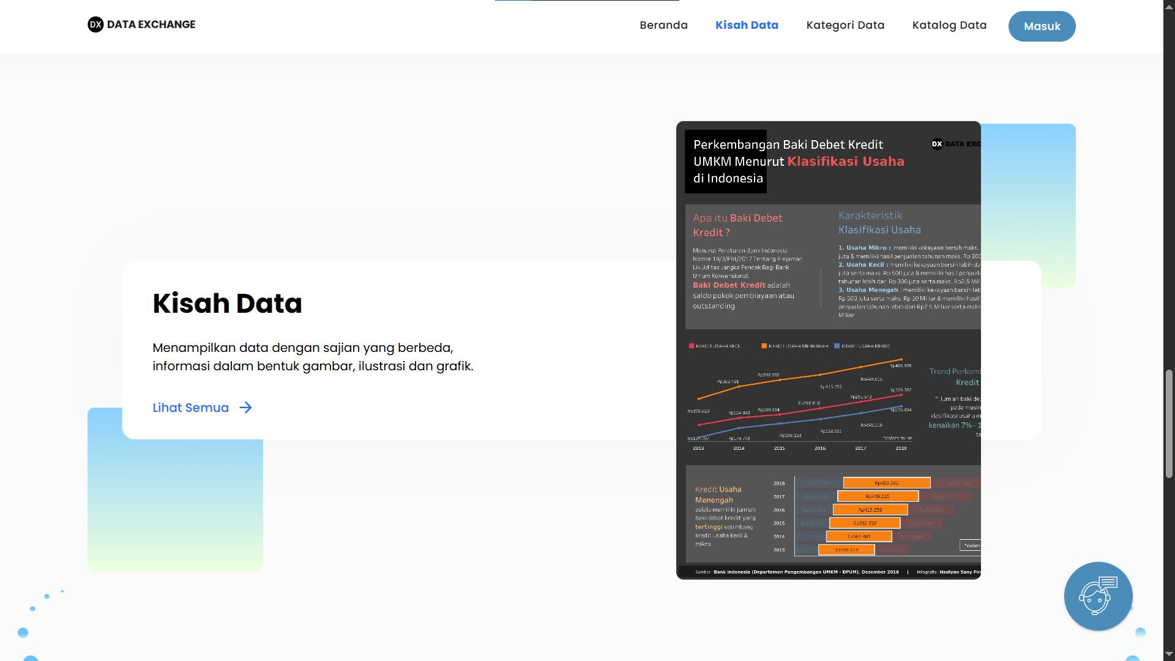This screenshot has width=1175, height=661.
Task: Click the Masuk login button
Action: (x=1042, y=26)
